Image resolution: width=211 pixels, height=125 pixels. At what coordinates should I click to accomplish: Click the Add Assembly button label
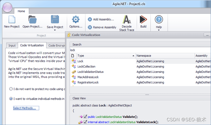tap(104, 19)
